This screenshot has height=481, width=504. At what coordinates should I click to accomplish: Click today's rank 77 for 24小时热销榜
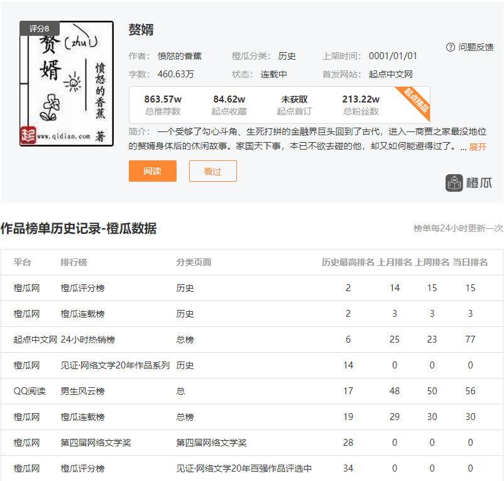pyautogui.click(x=470, y=340)
